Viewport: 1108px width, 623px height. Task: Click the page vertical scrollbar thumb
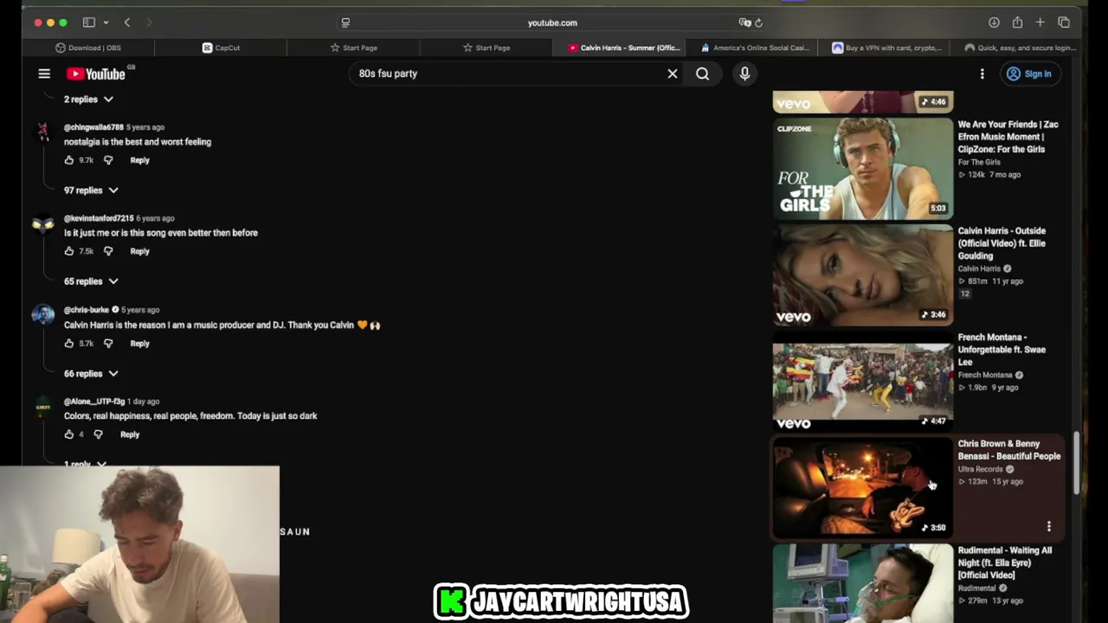tap(1077, 463)
